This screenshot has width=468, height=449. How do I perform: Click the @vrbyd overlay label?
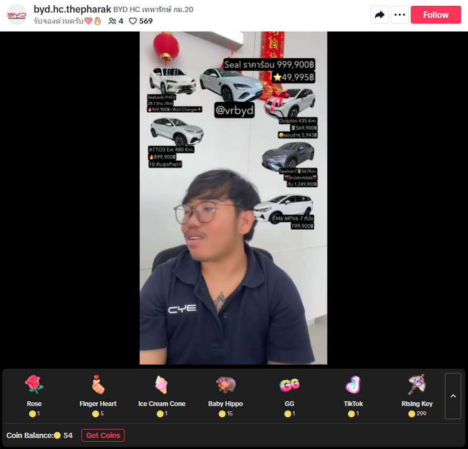click(235, 110)
